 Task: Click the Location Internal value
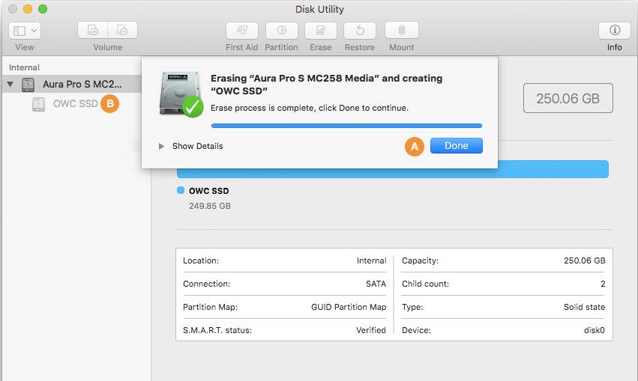click(372, 260)
